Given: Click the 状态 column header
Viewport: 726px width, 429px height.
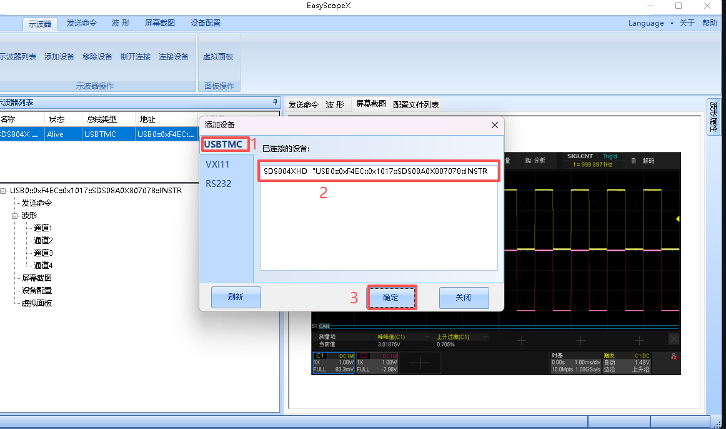Looking at the screenshot, I should [x=63, y=119].
